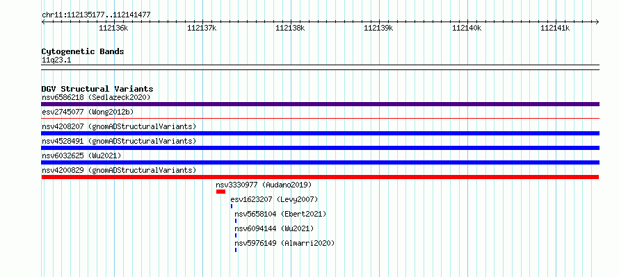Click the 112141k ruler mark

tap(555, 28)
